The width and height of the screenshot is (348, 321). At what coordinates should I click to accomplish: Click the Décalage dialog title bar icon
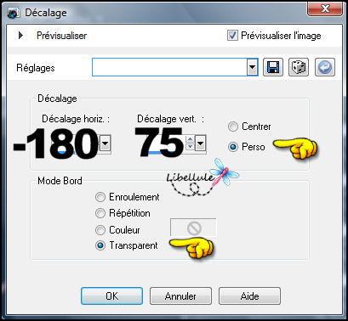click(x=14, y=13)
